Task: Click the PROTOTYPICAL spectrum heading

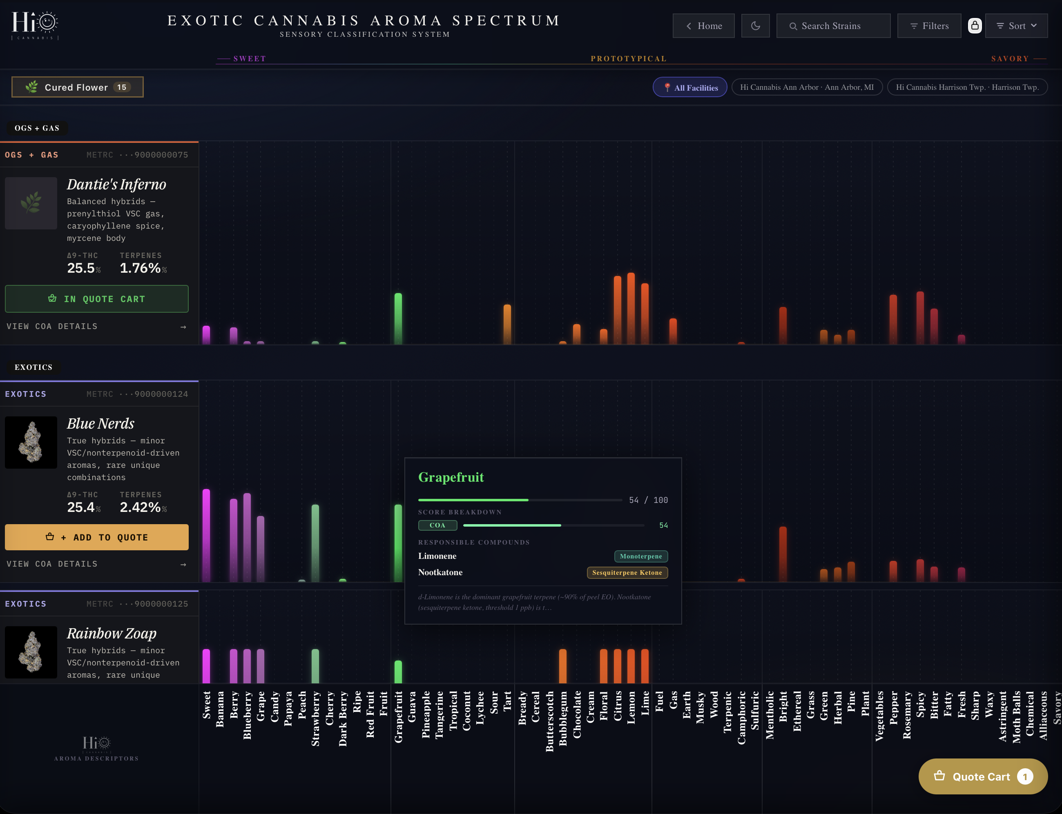Action: 629,59
